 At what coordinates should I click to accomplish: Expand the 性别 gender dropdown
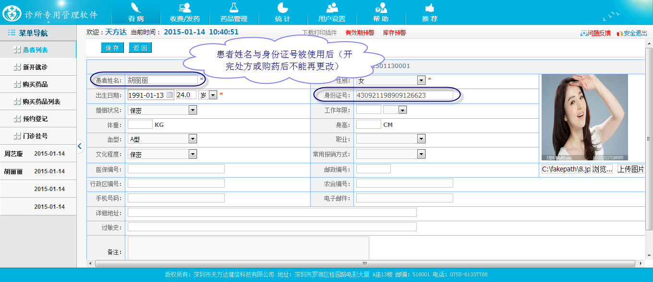(421, 80)
